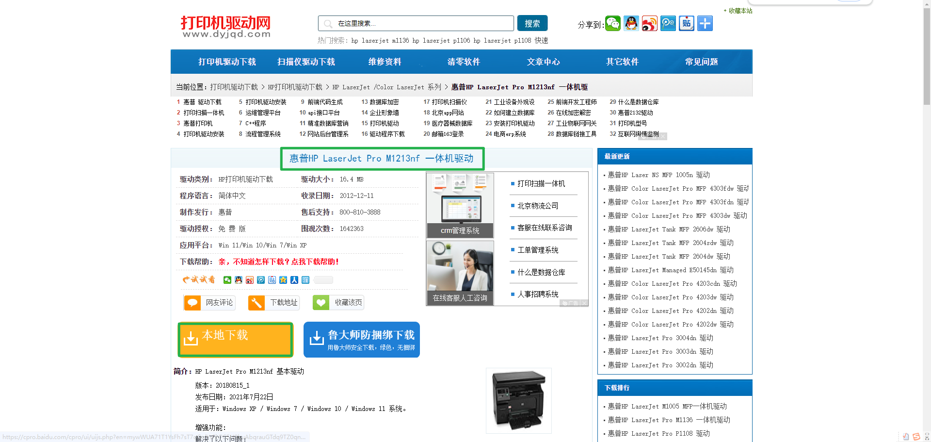This screenshot has height=442, width=931.
Task: Click 收藏本站 link at top
Action: 740,11
